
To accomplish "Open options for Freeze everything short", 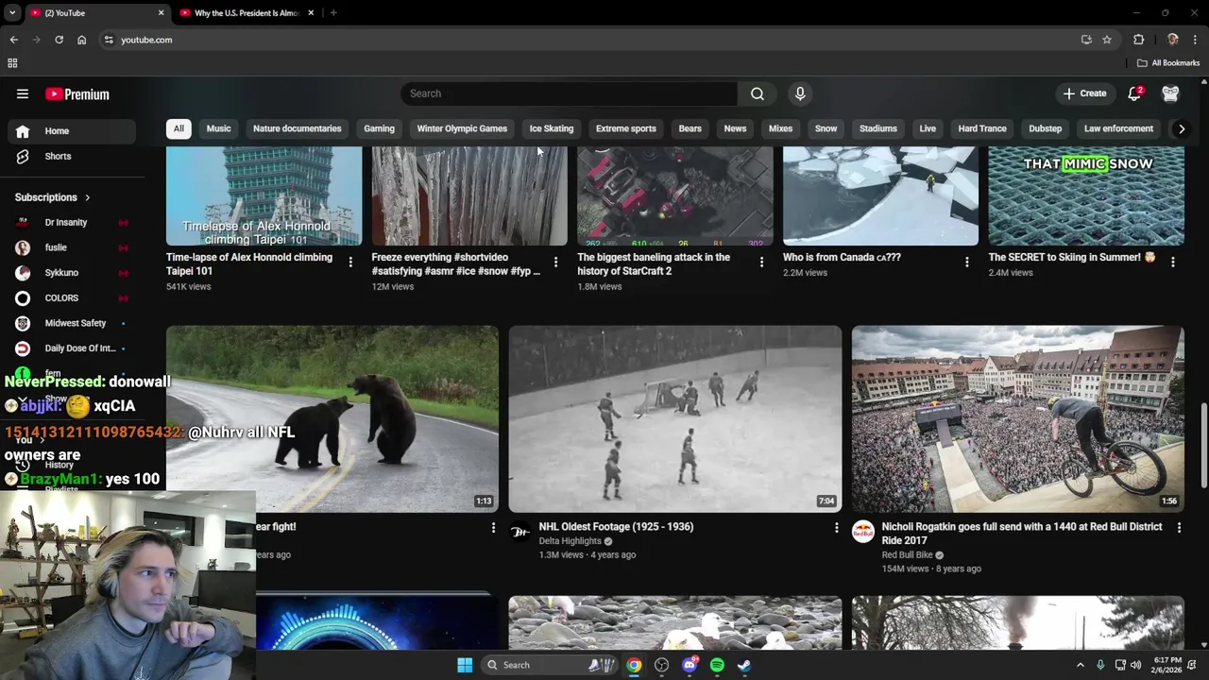I will (555, 263).
